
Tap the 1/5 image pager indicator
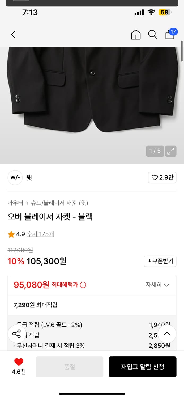click(x=155, y=151)
